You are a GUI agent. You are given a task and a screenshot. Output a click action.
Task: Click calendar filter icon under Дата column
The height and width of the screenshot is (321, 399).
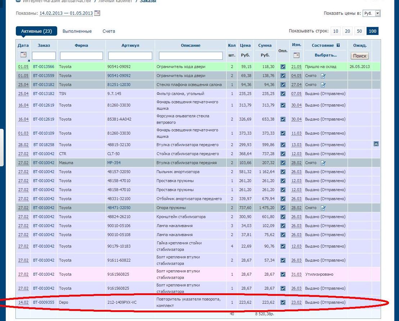coord(23,55)
